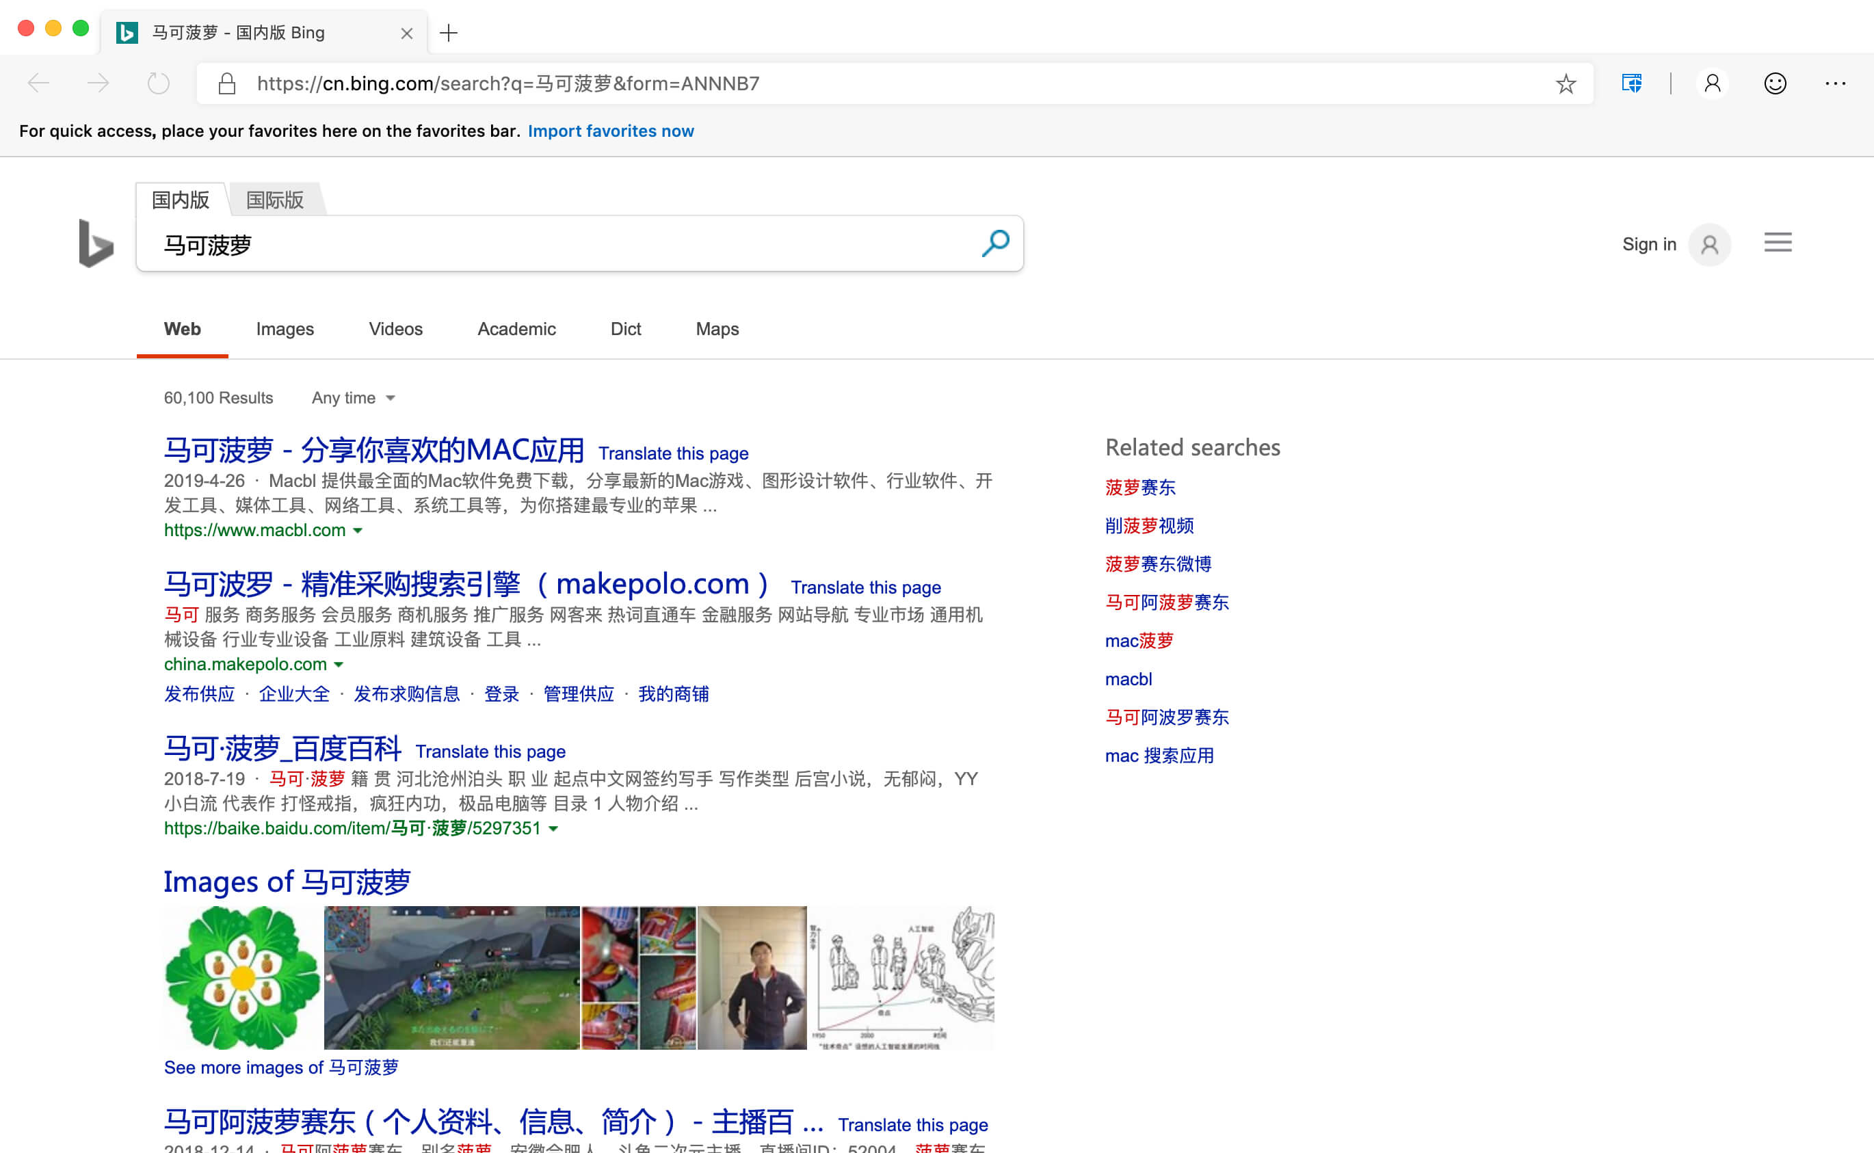This screenshot has width=1874, height=1153.
Task: Click the browser back arrow
Action: [x=38, y=83]
